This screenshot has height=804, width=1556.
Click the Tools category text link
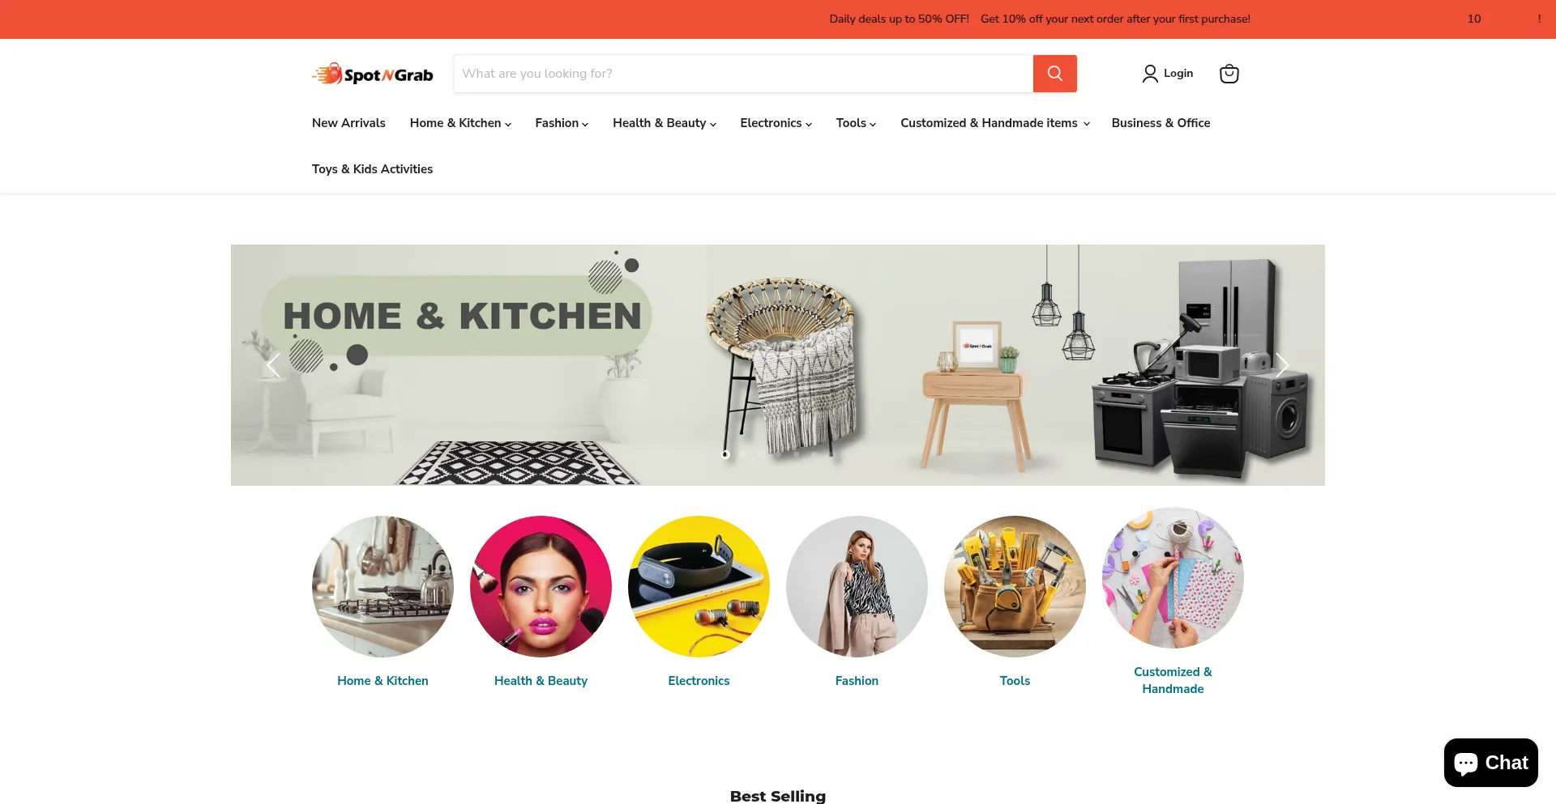pyautogui.click(x=1015, y=681)
